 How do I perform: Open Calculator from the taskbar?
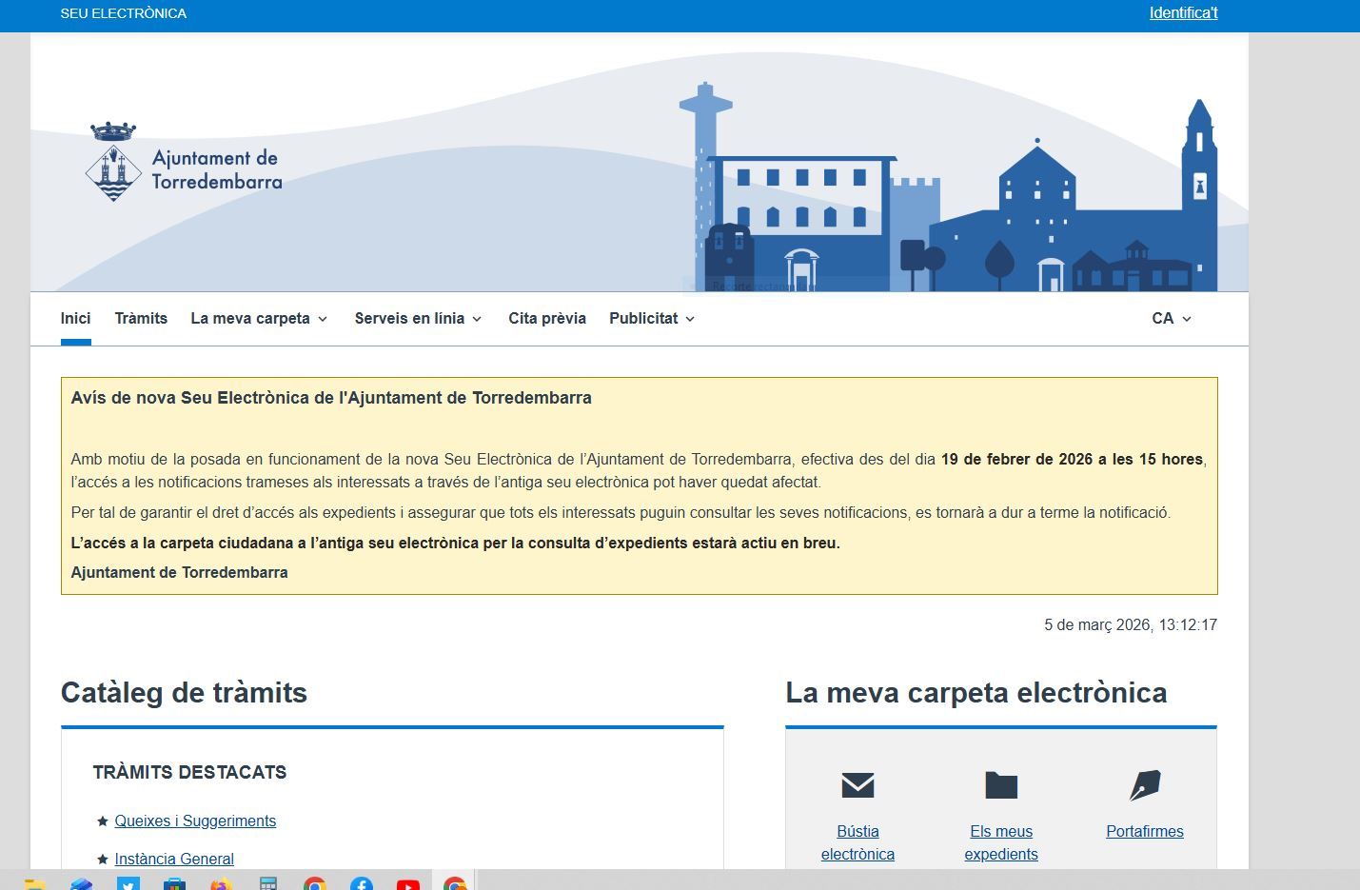268,884
